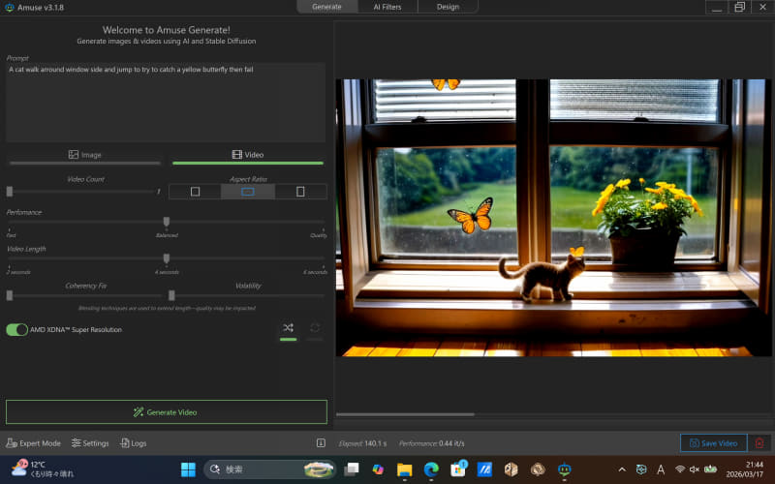Save the generated video
Screen dimensions: 775x484
point(713,443)
